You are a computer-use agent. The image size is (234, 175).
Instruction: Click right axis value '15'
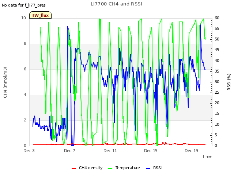point(217,114)
